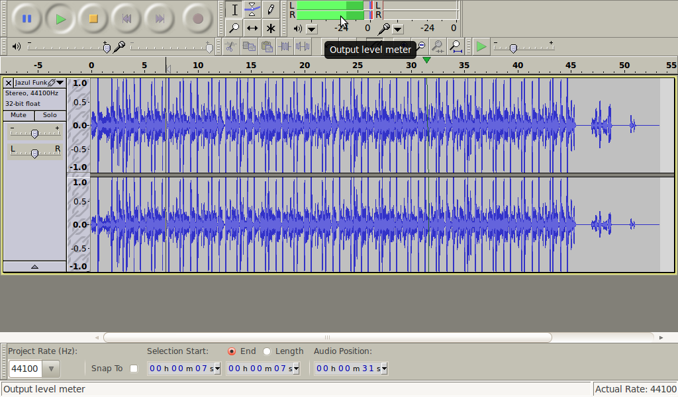Open the Project Rate dropdown
This screenshot has width=678, height=397.
pos(52,369)
